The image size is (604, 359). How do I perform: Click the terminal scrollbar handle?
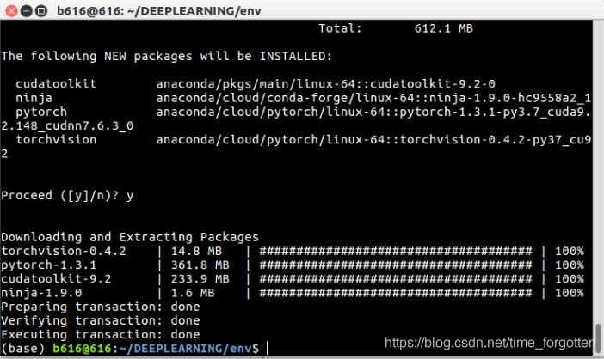[x=598, y=338]
